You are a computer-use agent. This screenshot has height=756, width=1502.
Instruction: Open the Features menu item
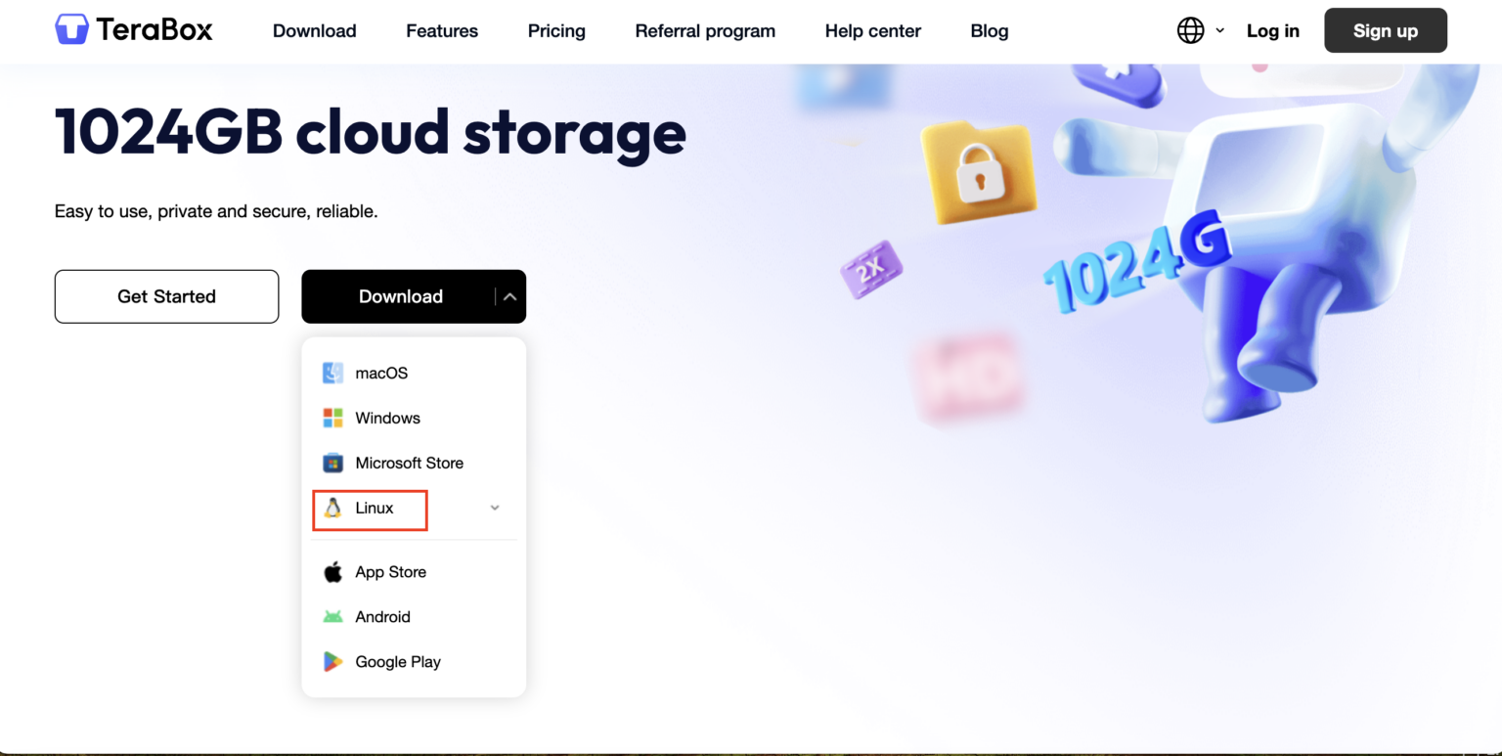442,30
